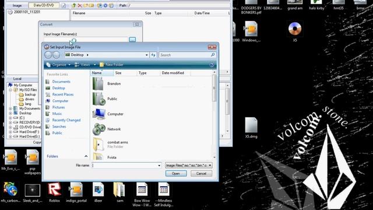Select the Public folder in the file list

click(105, 99)
